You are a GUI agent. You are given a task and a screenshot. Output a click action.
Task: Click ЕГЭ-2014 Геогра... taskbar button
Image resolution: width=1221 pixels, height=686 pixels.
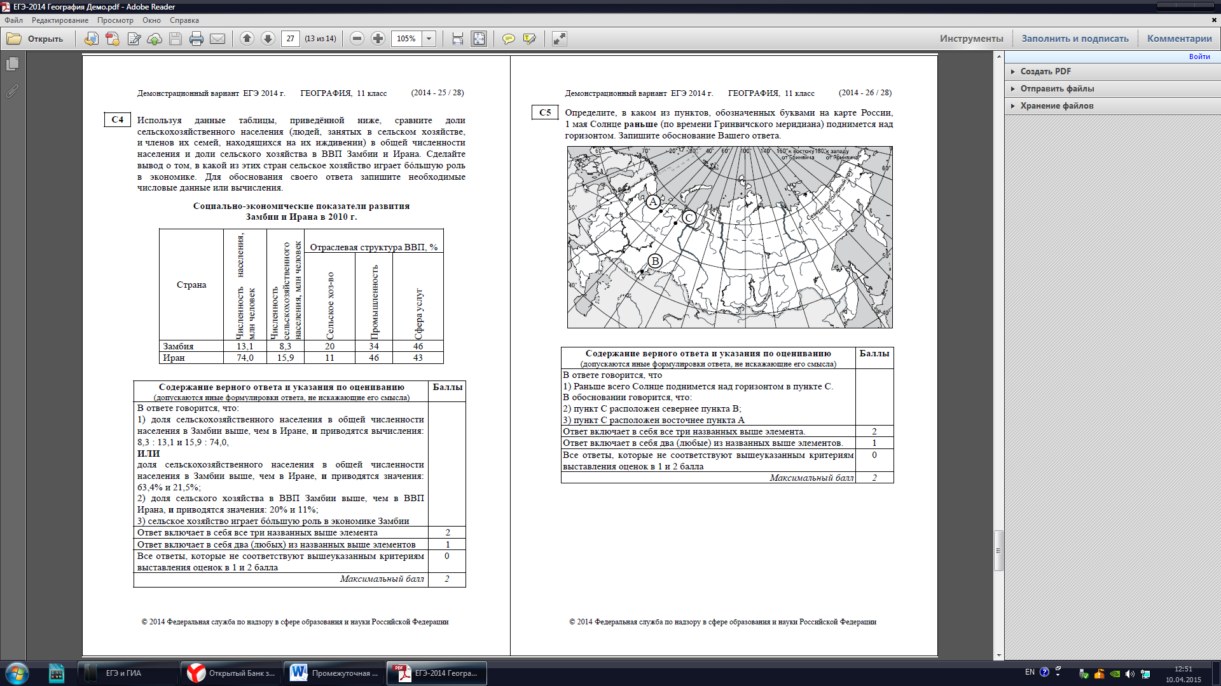pyautogui.click(x=437, y=673)
